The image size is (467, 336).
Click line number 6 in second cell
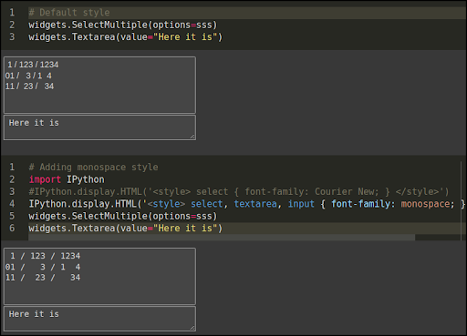12,229
